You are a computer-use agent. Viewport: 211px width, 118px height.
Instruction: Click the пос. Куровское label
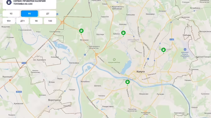40,60
